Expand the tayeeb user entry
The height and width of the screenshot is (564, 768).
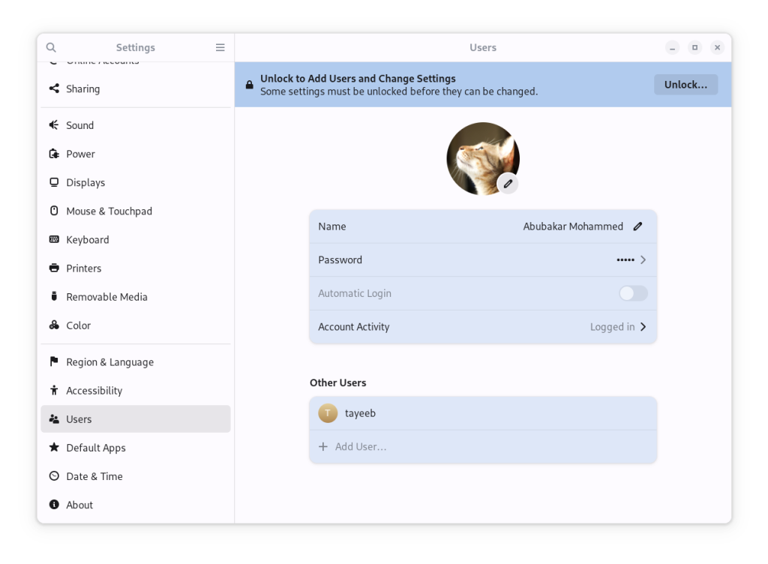pyautogui.click(x=483, y=413)
